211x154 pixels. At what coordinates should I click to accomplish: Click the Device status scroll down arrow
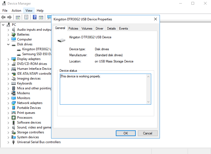148,102
